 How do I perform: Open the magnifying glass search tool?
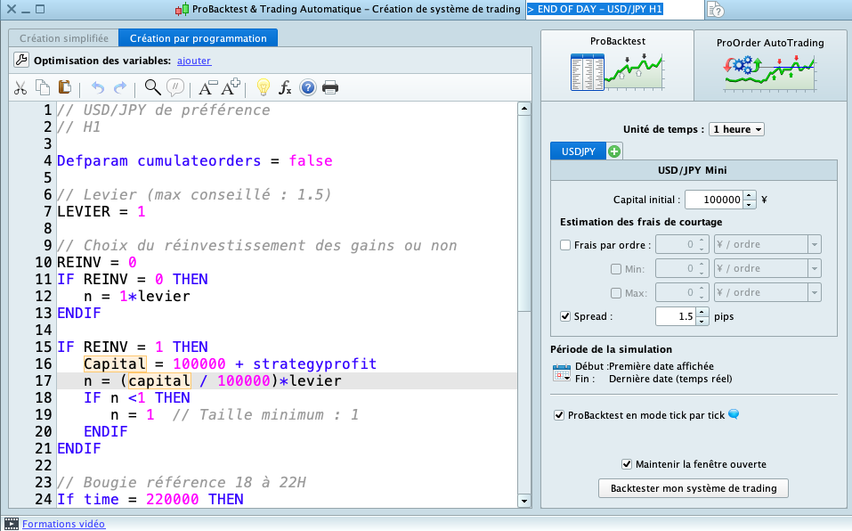point(152,87)
